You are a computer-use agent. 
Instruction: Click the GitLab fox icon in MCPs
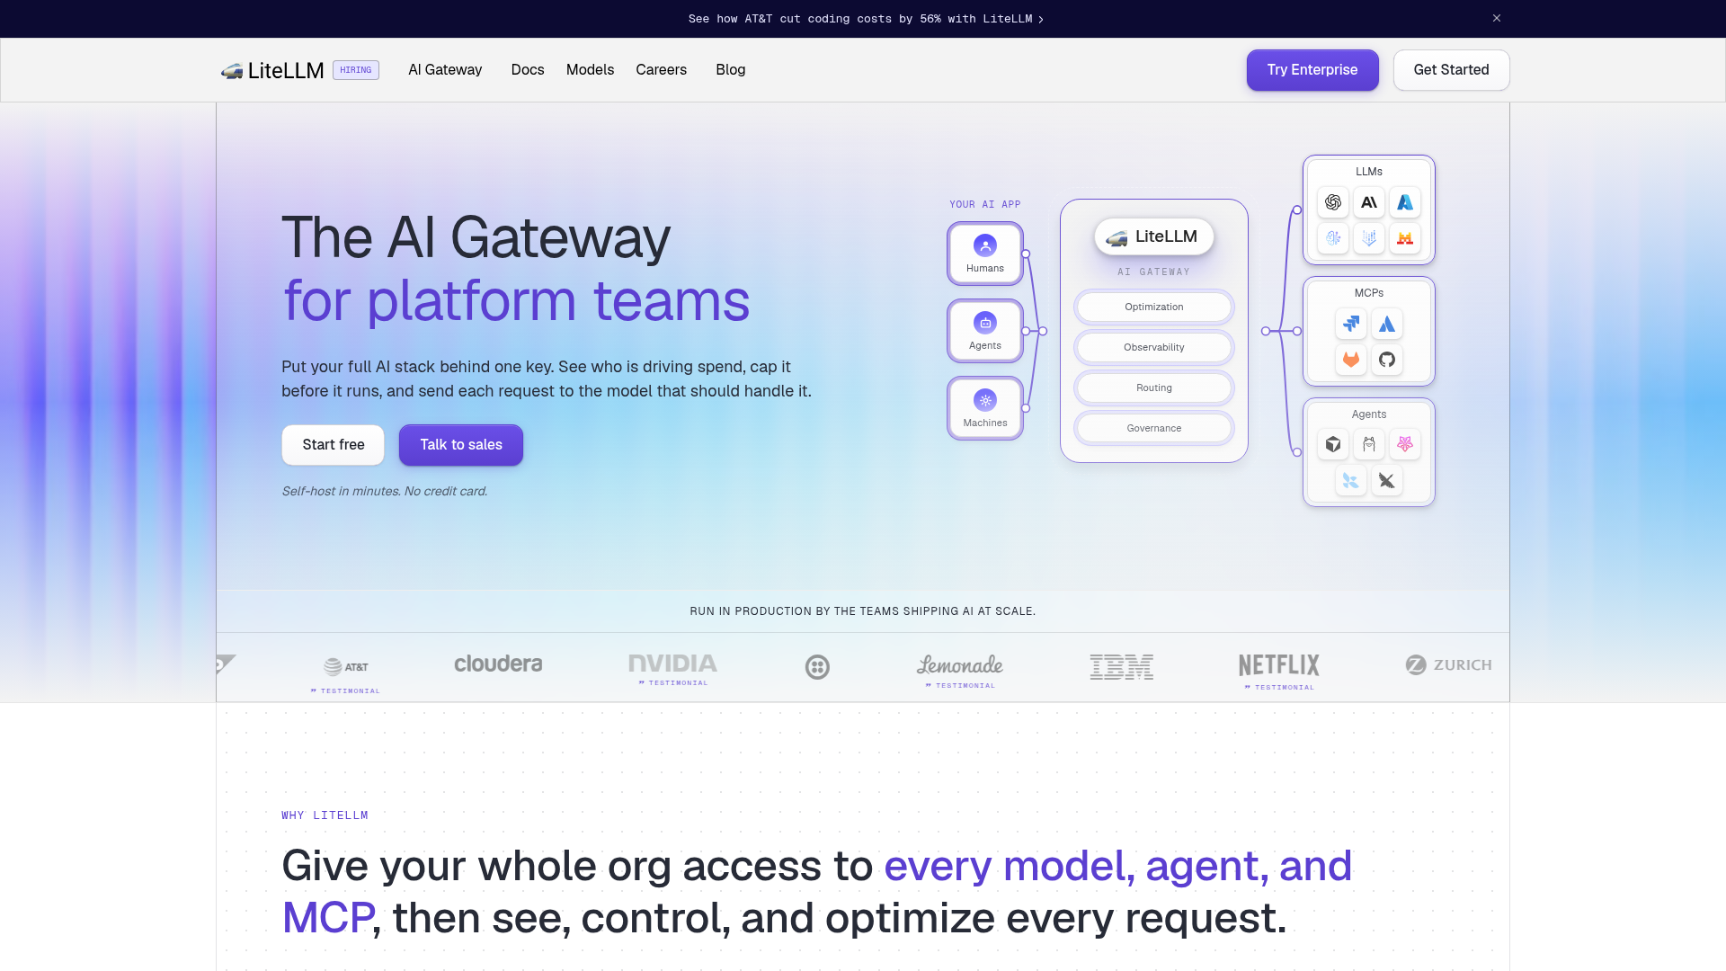pos(1351,360)
